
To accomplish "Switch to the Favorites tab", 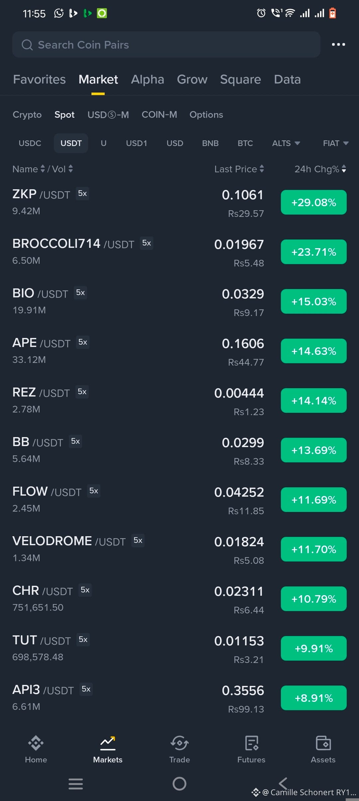I will coord(39,80).
